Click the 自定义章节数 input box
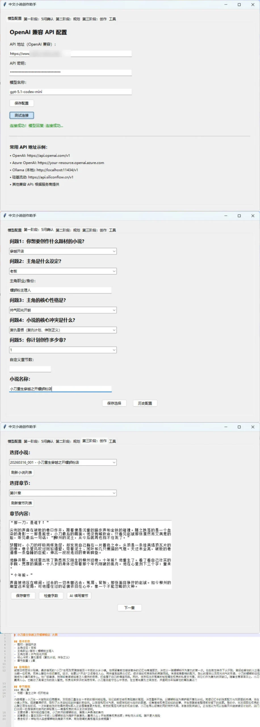260x727 pixels. [x=30, y=369]
